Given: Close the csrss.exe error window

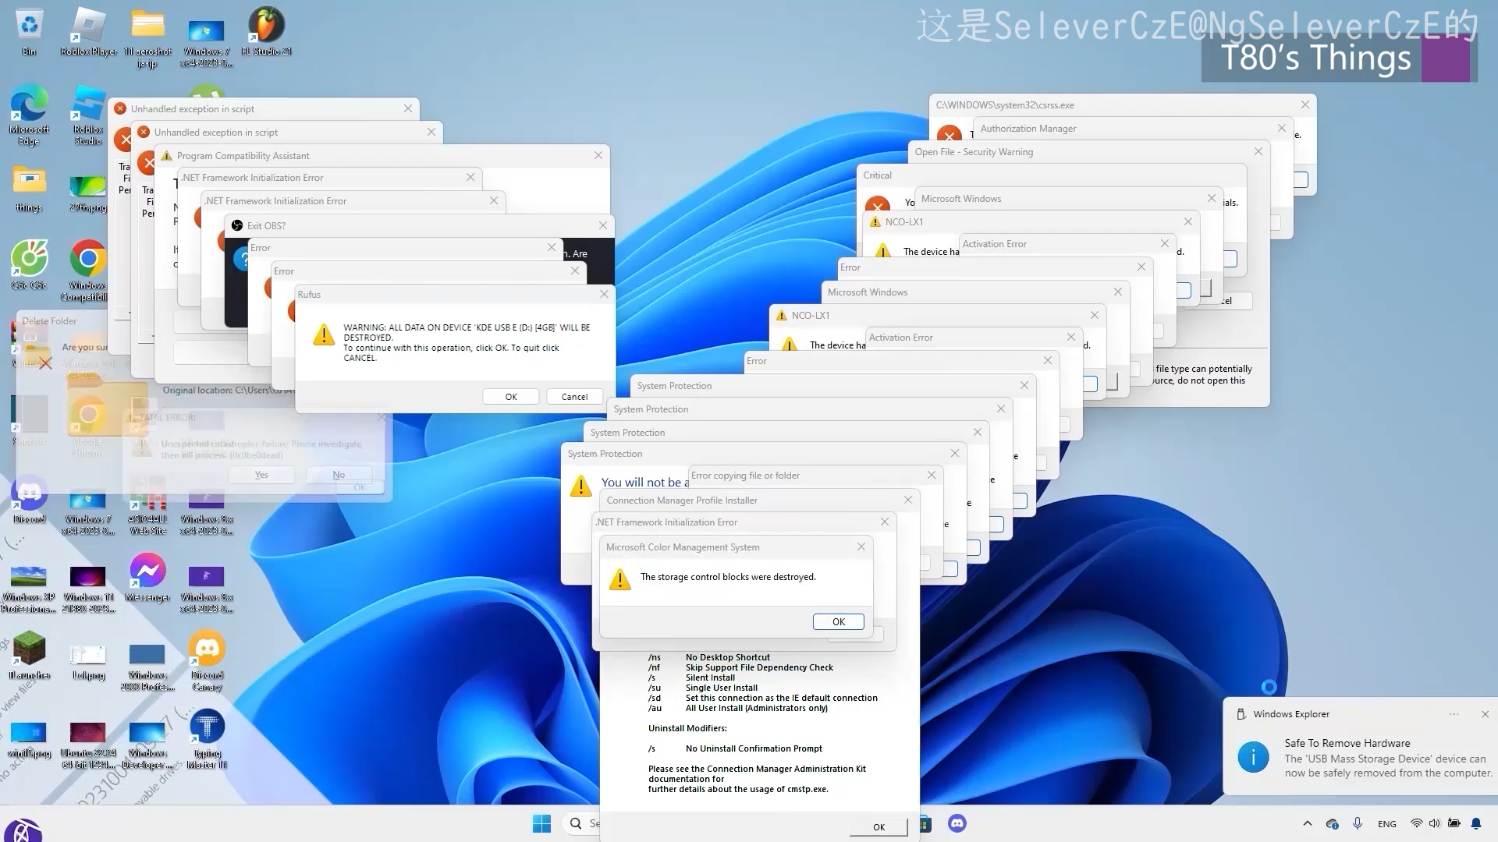Looking at the screenshot, I should [x=1305, y=104].
